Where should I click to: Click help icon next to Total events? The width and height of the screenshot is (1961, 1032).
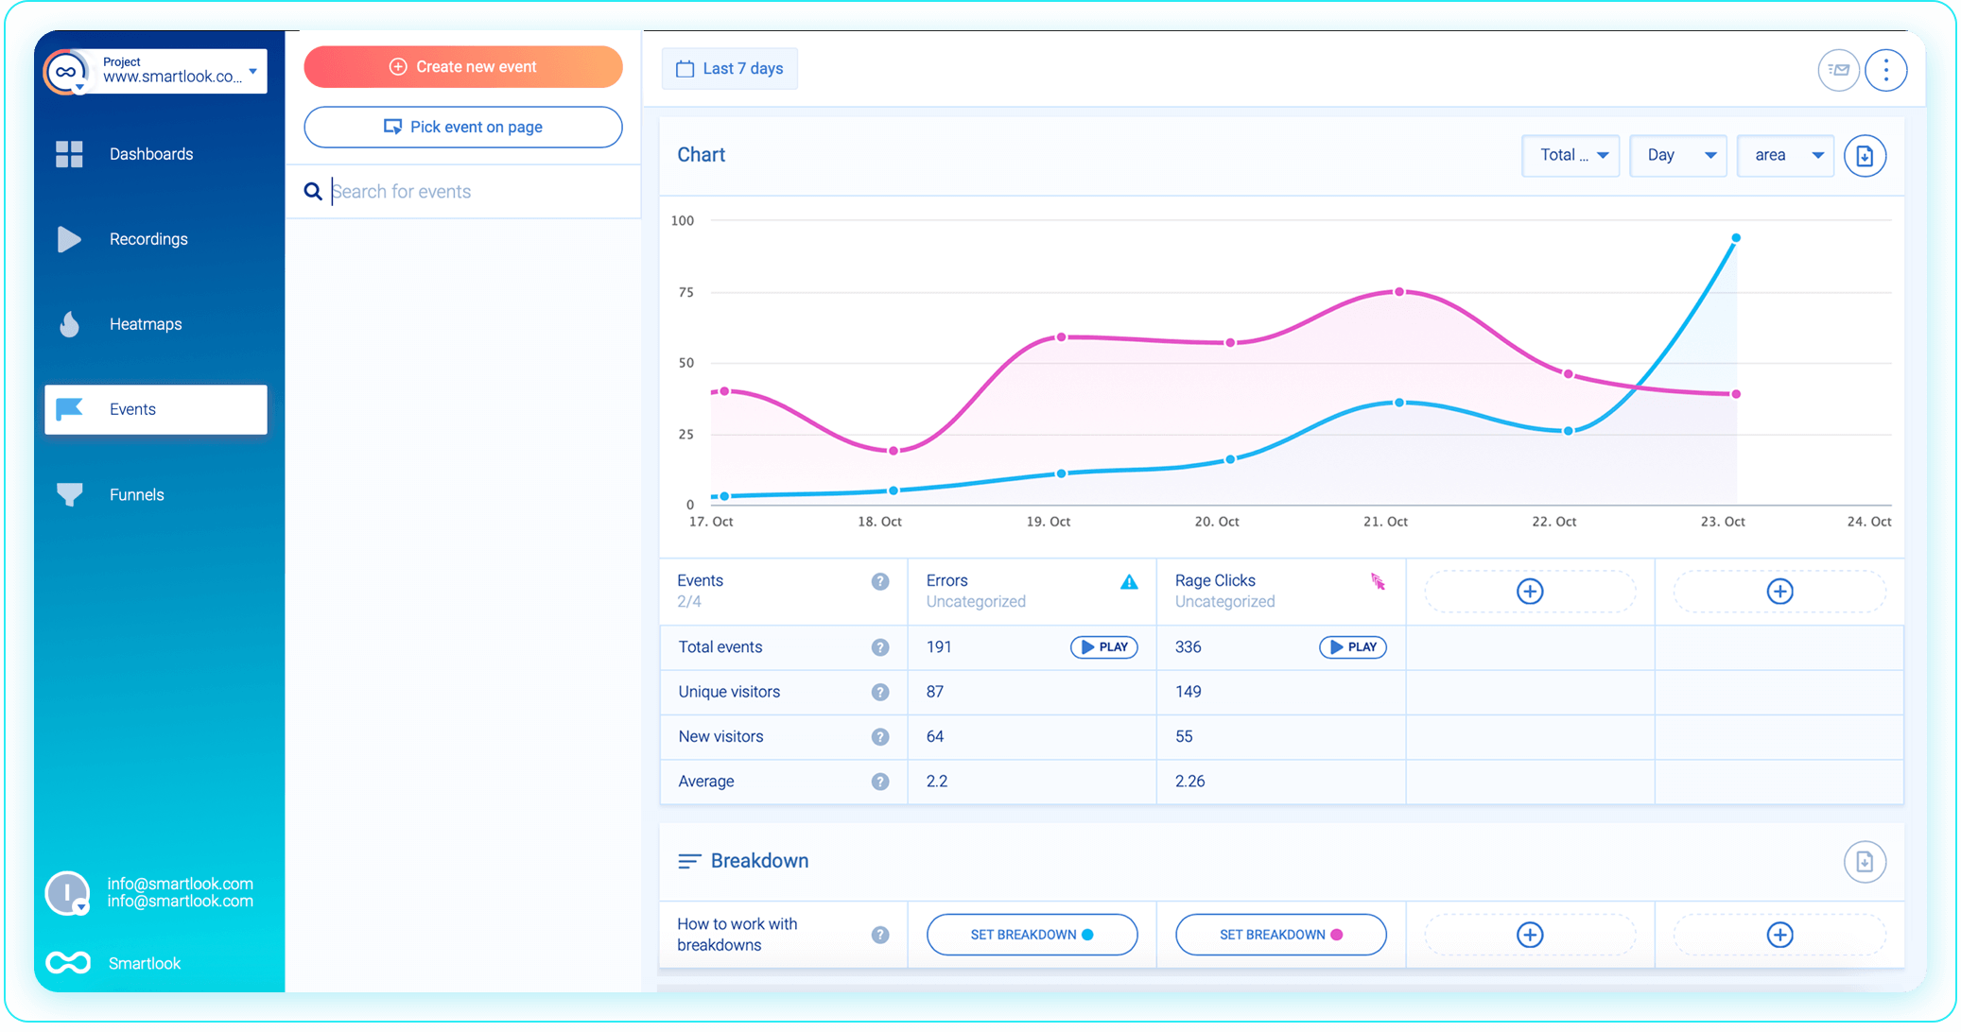point(879,647)
